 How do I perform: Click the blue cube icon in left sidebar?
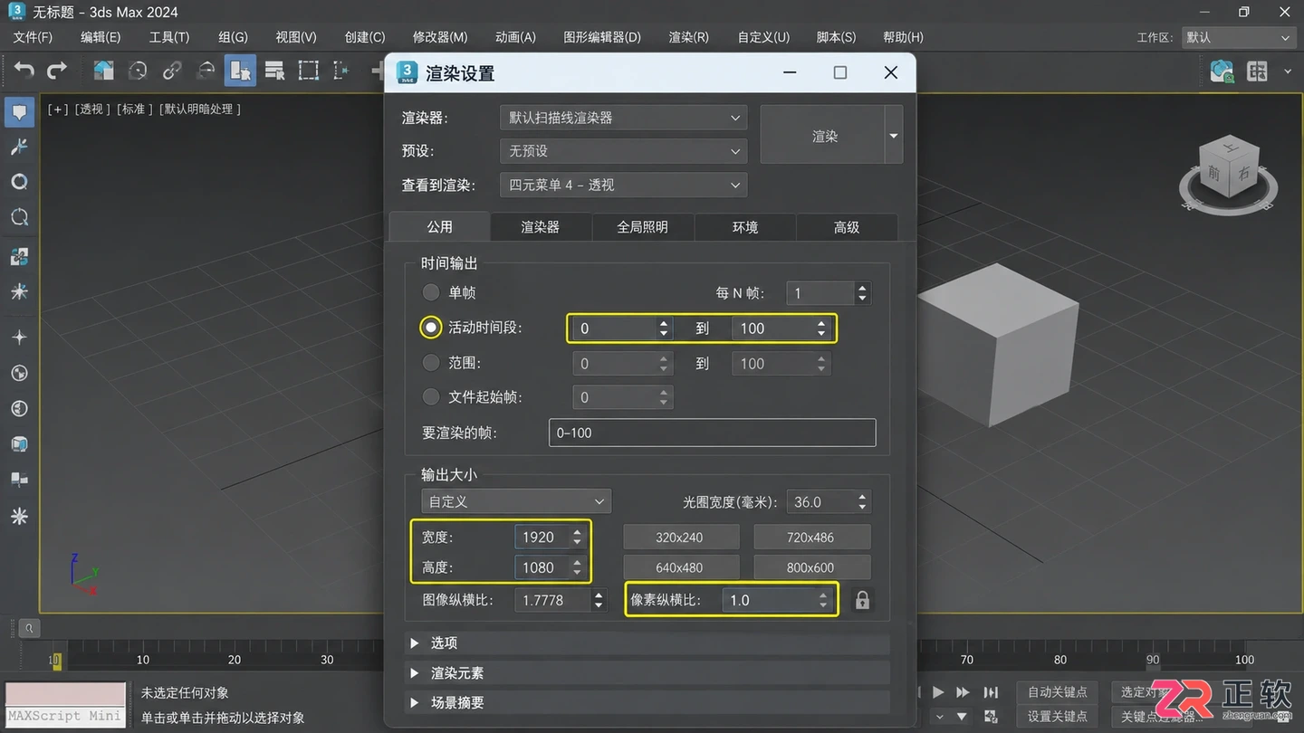point(19,444)
